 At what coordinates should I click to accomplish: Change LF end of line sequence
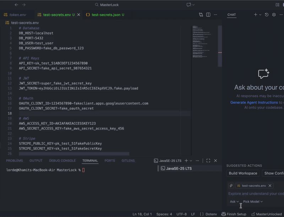pos(193,214)
